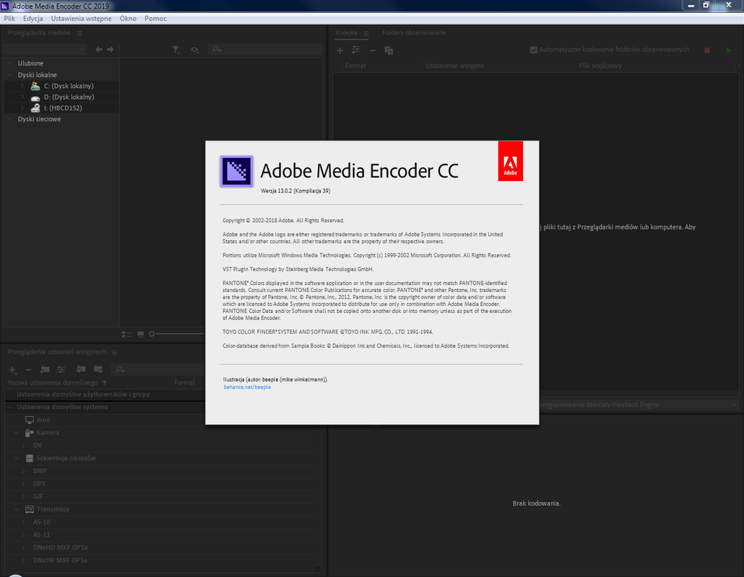Collapse the Kamera preset group
This screenshot has height=577, width=744.
tap(17, 433)
